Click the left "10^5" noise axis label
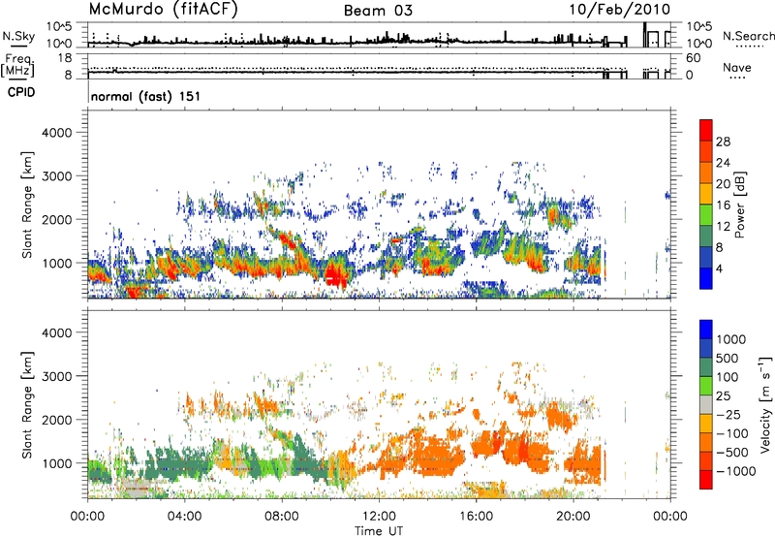The height and width of the screenshot is (537, 775). click(x=59, y=26)
